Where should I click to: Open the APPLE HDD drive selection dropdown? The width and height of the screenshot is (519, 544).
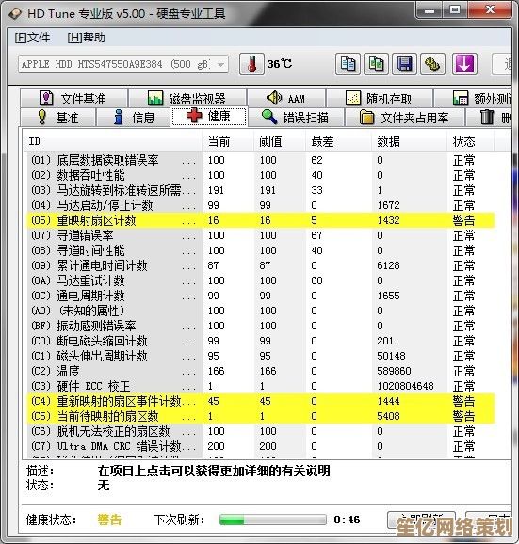(123, 64)
